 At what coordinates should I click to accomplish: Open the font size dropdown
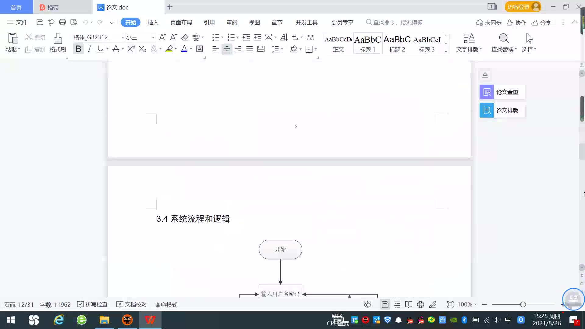[153, 37]
